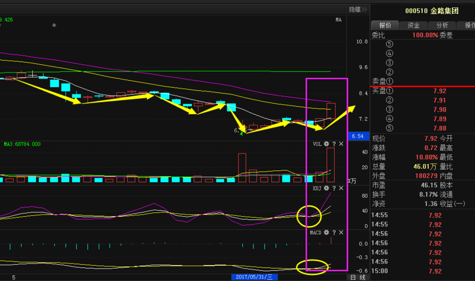Open VOL indicator settings gear
The height and width of the screenshot is (281, 475).
coord(326,144)
